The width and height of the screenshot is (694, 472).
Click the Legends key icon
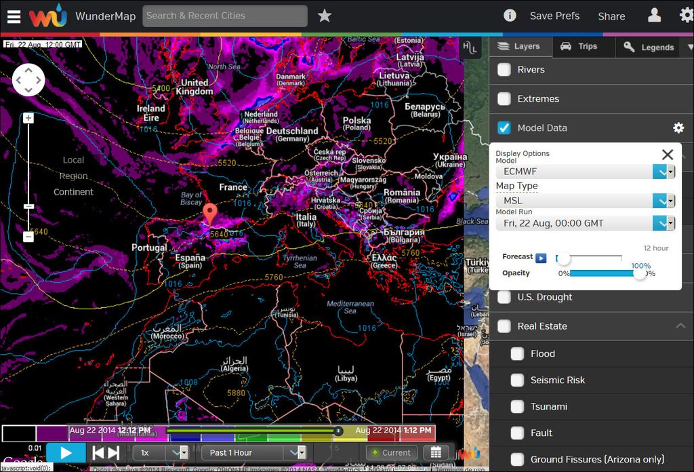click(x=629, y=47)
